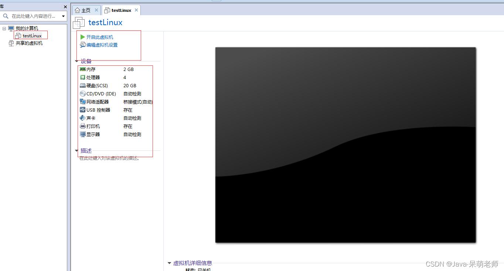Viewport: 504px width, 271px height.
Task: Click the 处理器 (processor) device icon
Action: coord(83,77)
